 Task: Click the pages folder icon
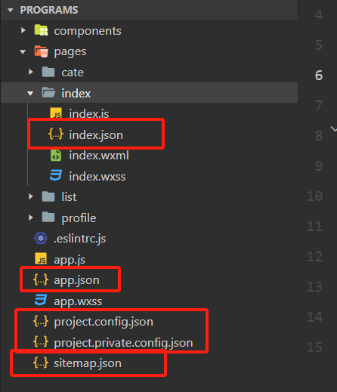tap(42, 51)
